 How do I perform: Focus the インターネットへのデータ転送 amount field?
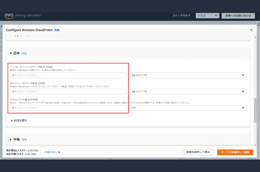click(x=68, y=75)
